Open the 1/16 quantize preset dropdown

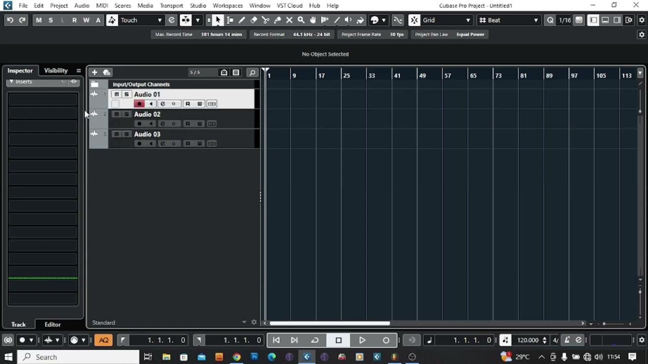(565, 20)
